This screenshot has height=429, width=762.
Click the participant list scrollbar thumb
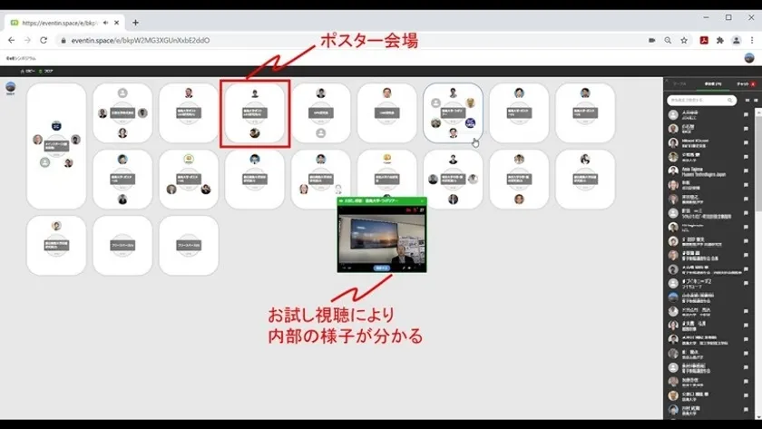coord(757,165)
